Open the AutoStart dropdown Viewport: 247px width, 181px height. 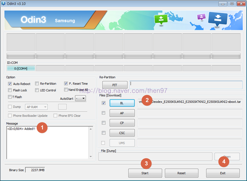click(x=80, y=98)
